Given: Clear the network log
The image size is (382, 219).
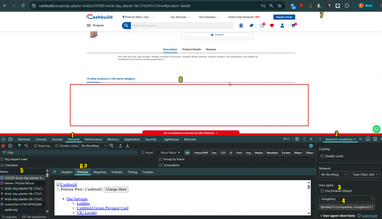Looking at the screenshot, I should [x=10, y=146].
